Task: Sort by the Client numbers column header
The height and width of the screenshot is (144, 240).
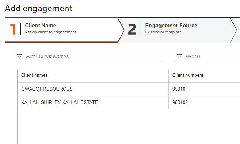Action: tap(188, 75)
